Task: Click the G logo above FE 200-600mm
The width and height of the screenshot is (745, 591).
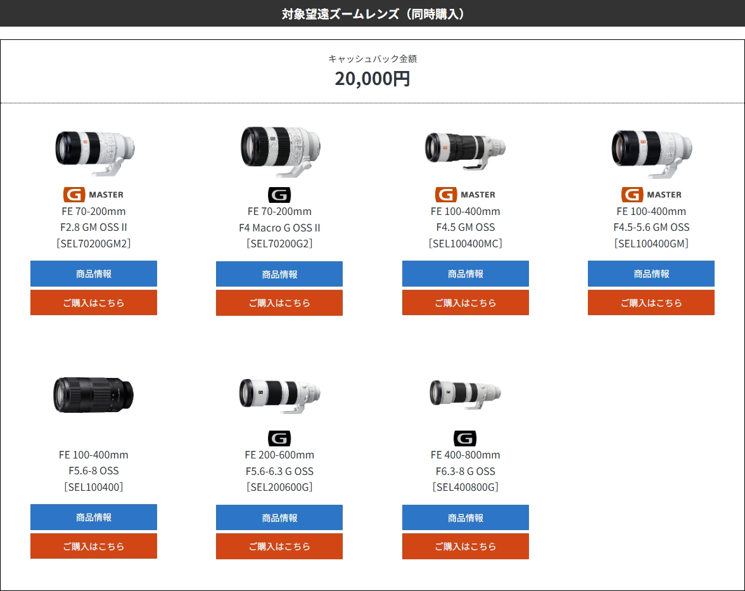Action: [x=279, y=438]
